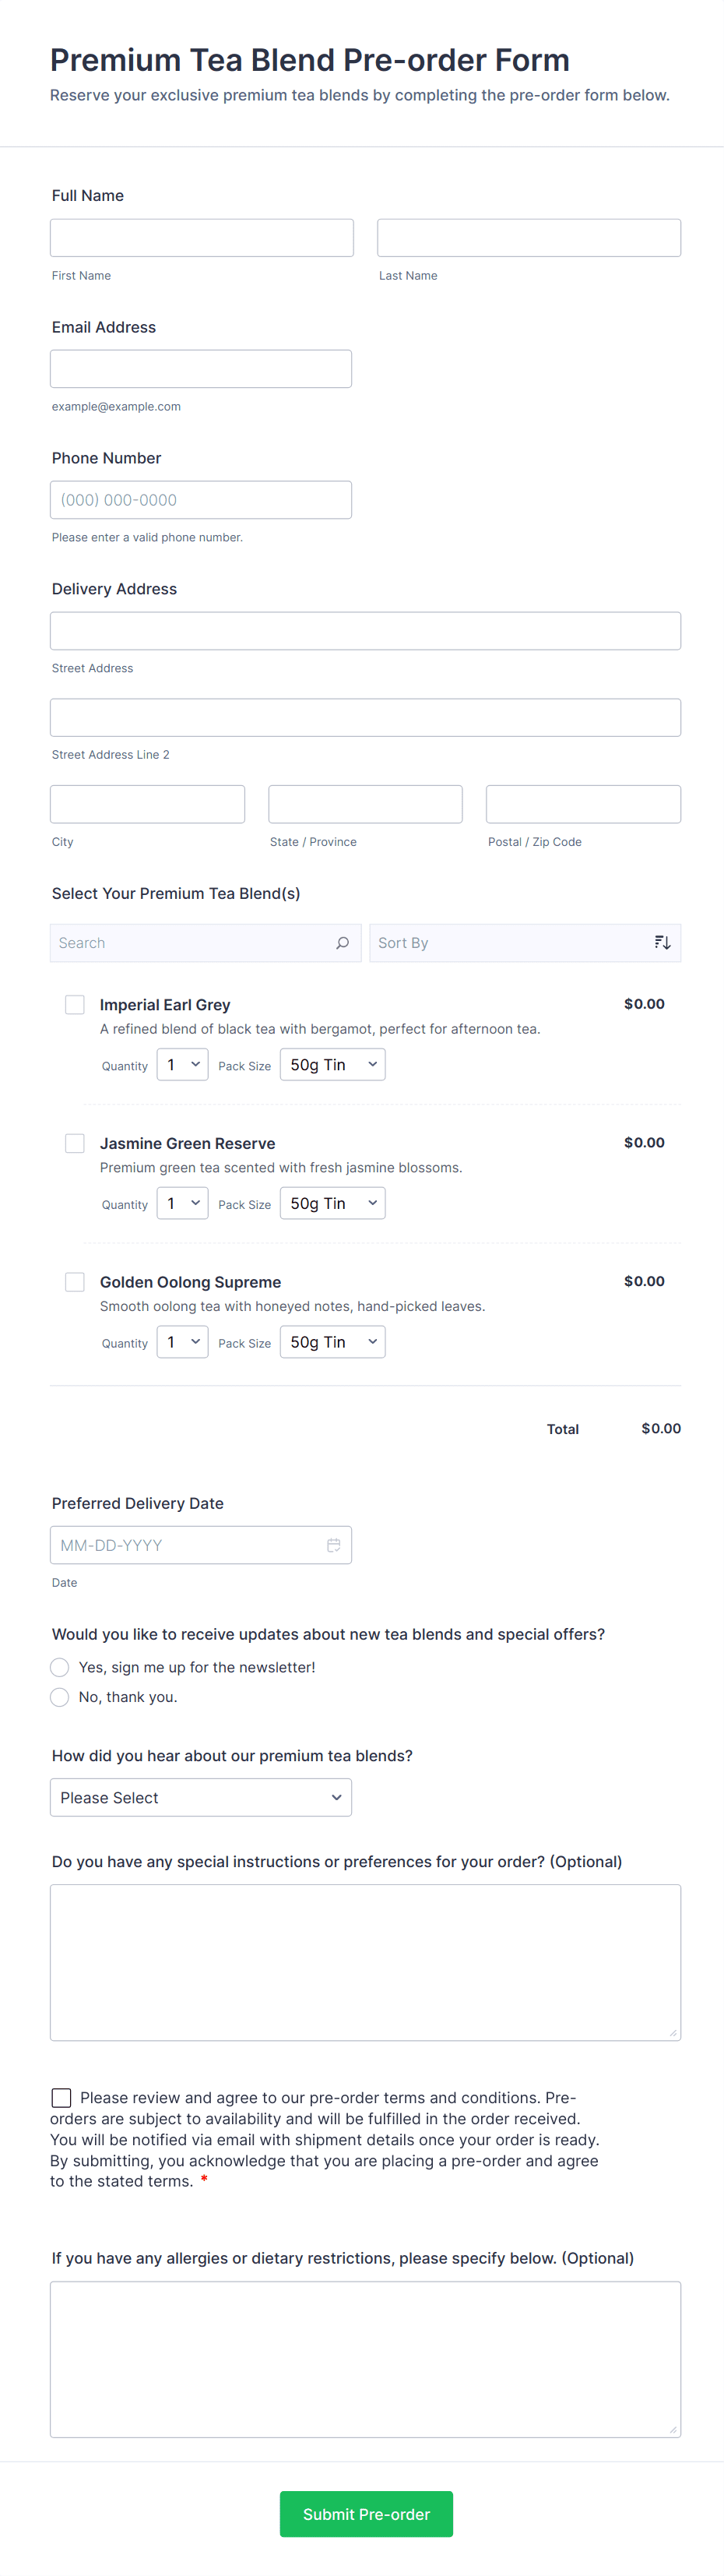Open the calendar picker icon for delivery date
Viewport: 724px width, 2576px height.
[x=333, y=1545]
